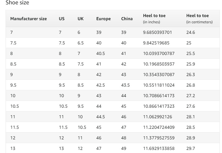Select the 28.5 centimeters value
222x153 pixels.
click(x=191, y=127)
